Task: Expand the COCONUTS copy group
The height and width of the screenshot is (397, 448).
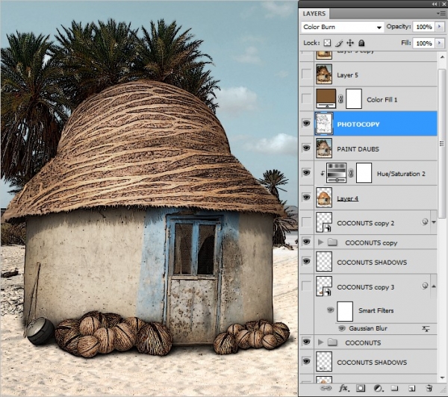Action: coord(320,243)
